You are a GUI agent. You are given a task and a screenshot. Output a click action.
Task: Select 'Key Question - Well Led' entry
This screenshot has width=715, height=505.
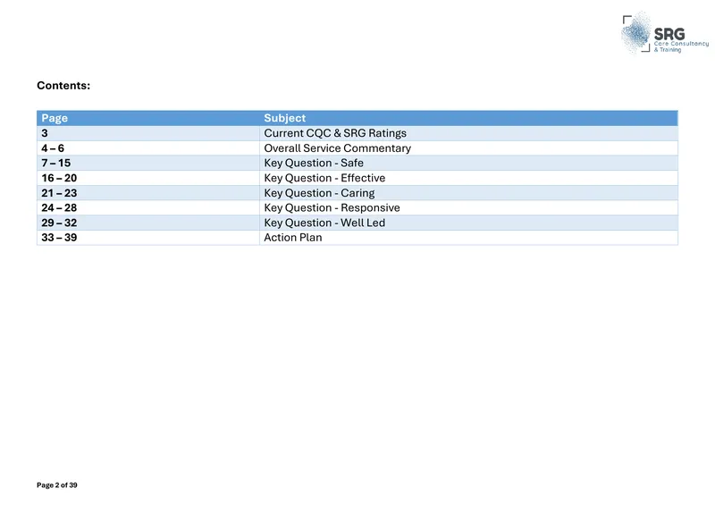324,223
